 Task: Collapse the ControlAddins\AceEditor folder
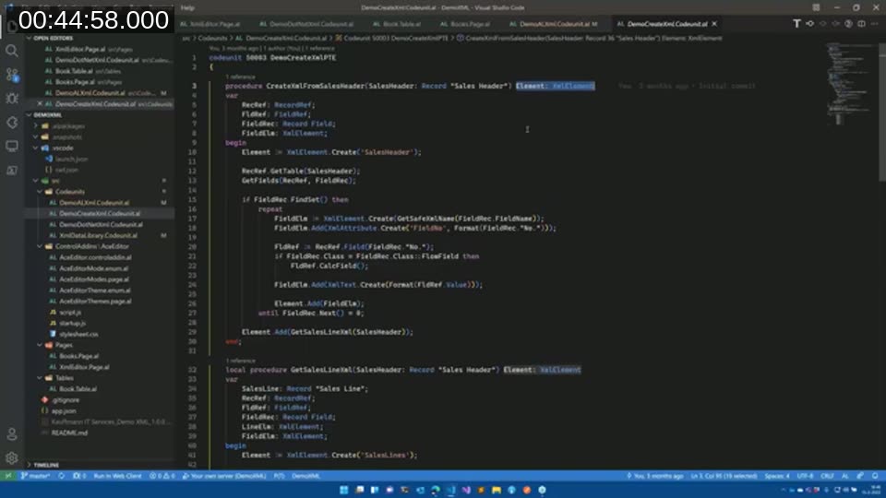click(x=91, y=246)
